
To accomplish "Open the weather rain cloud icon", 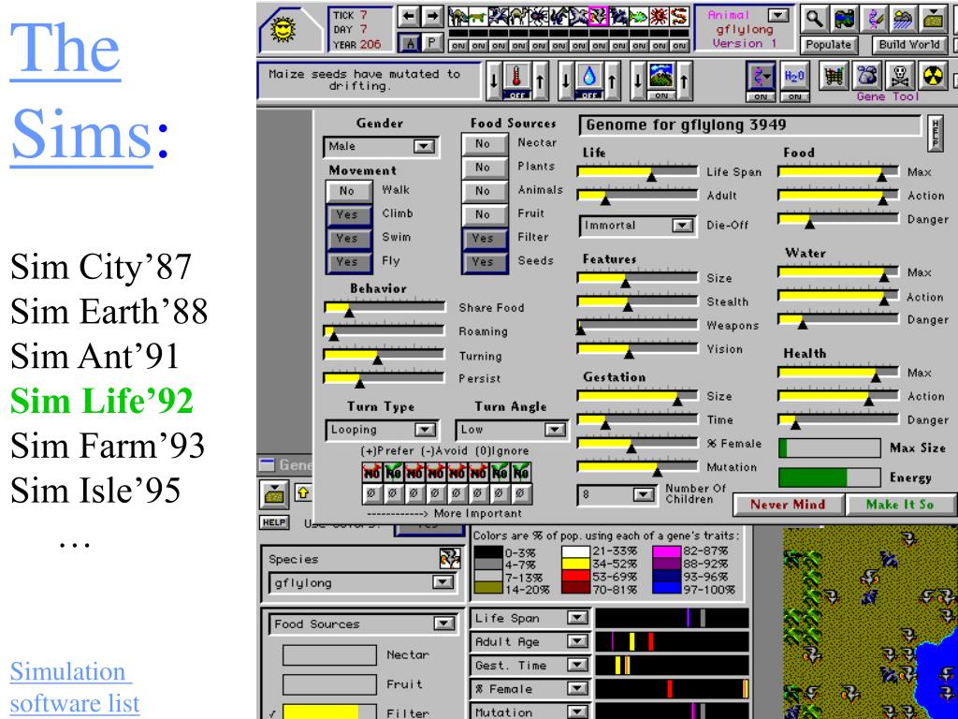I will click(x=905, y=19).
